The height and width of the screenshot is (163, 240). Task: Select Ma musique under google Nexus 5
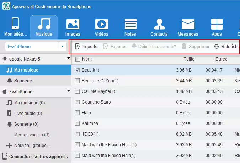click(x=36, y=70)
